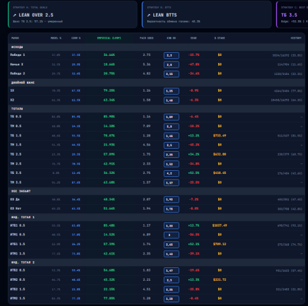Click the Тоталы section header row

point(156,109)
